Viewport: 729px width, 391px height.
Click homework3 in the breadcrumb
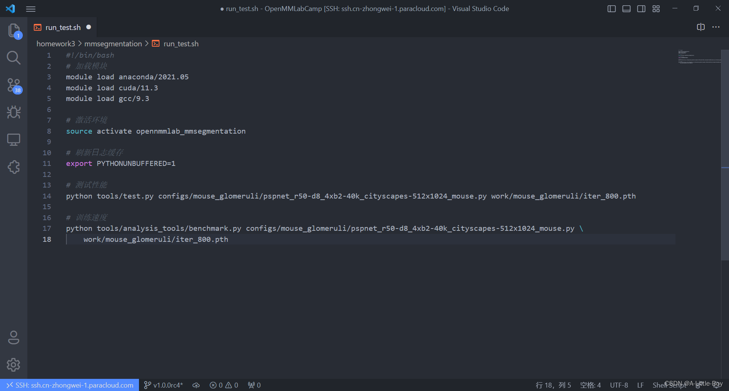(x=56, y=44)
